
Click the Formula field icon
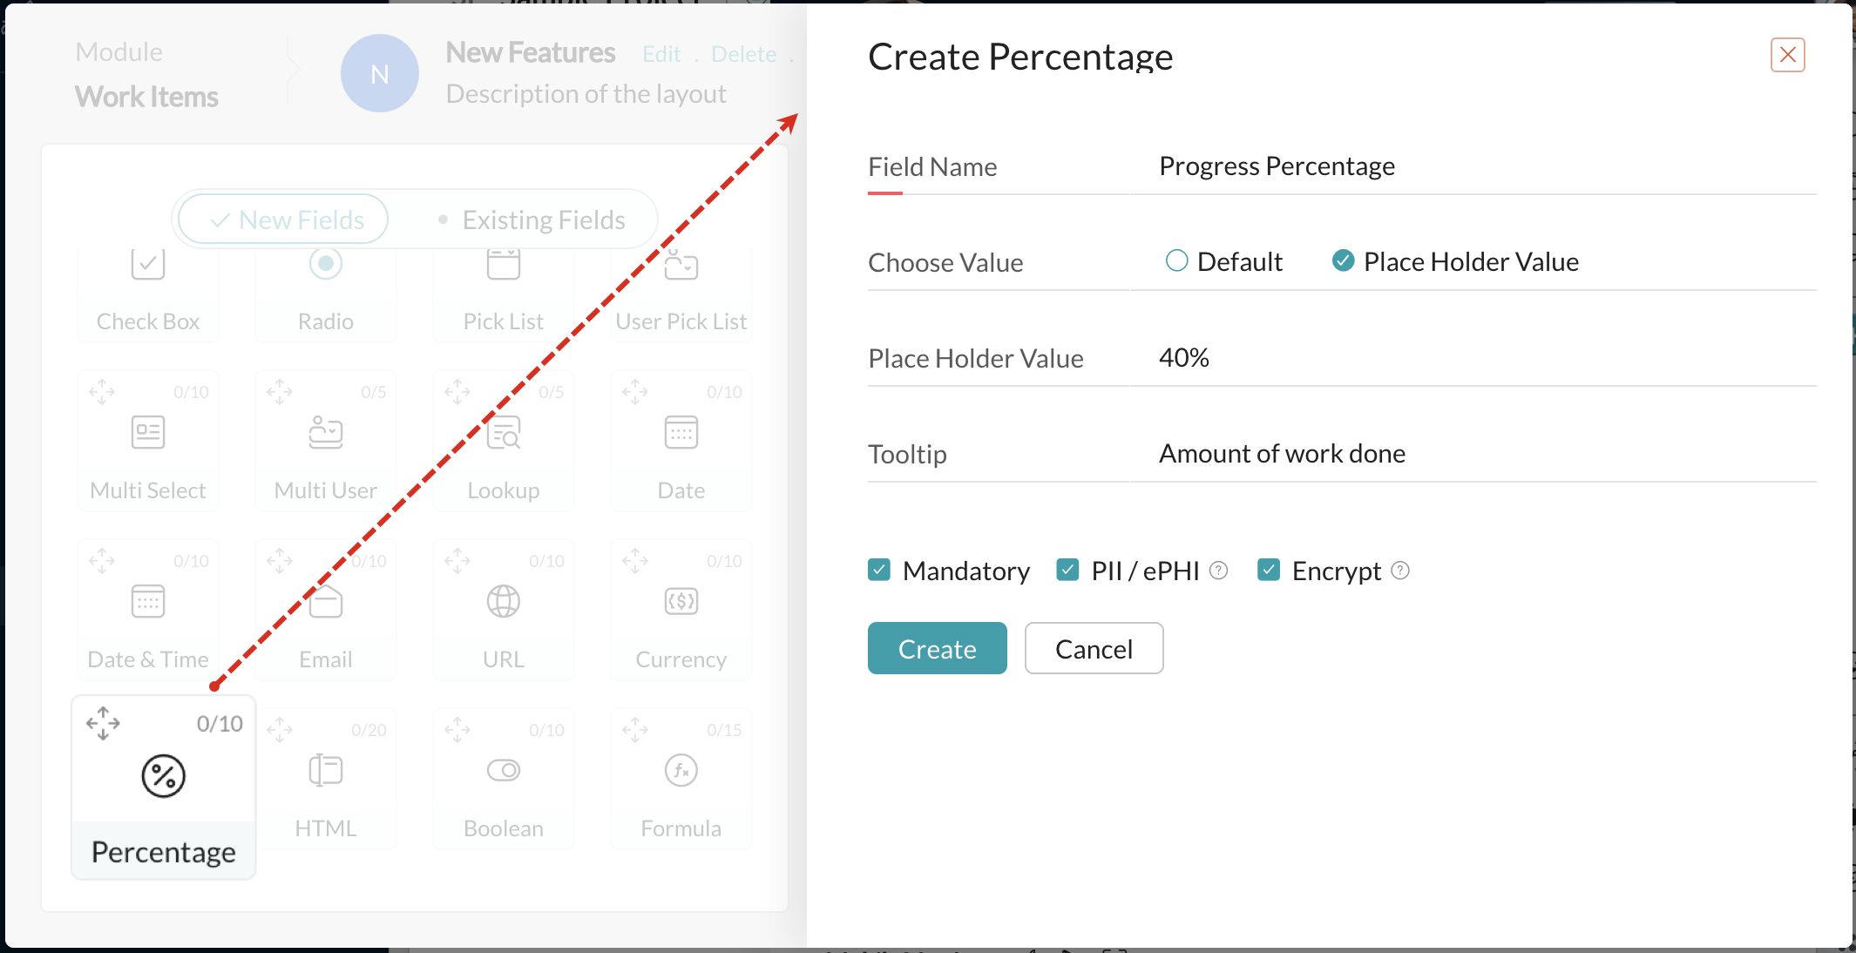coord(681,770)
